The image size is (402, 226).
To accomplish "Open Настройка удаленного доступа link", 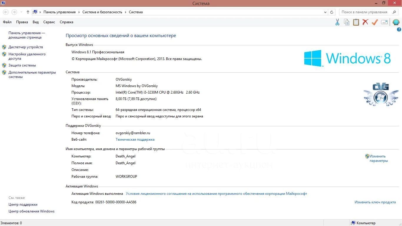I will tap(27, 56).
